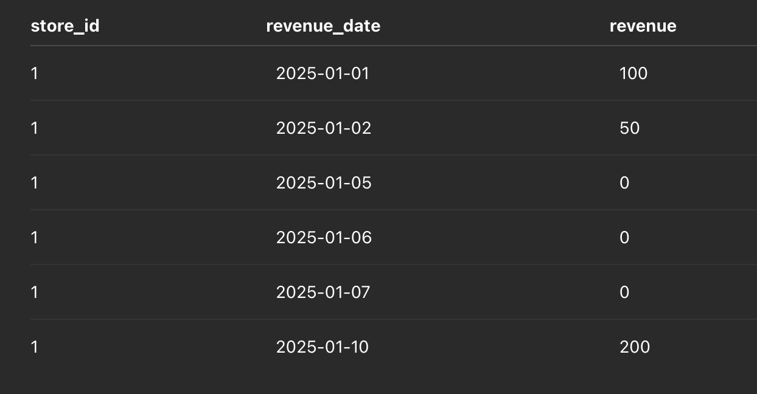Select the 2025-01-07 date cell
This screenshot has height=394, width=757.
coord(323,292)
